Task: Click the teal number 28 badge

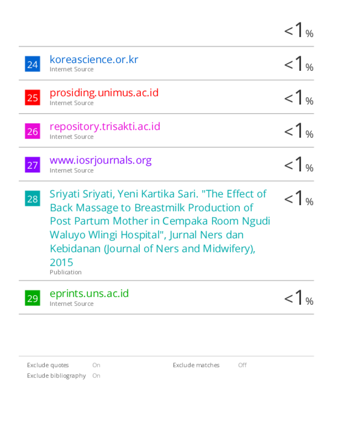Action: click(32, 198)
